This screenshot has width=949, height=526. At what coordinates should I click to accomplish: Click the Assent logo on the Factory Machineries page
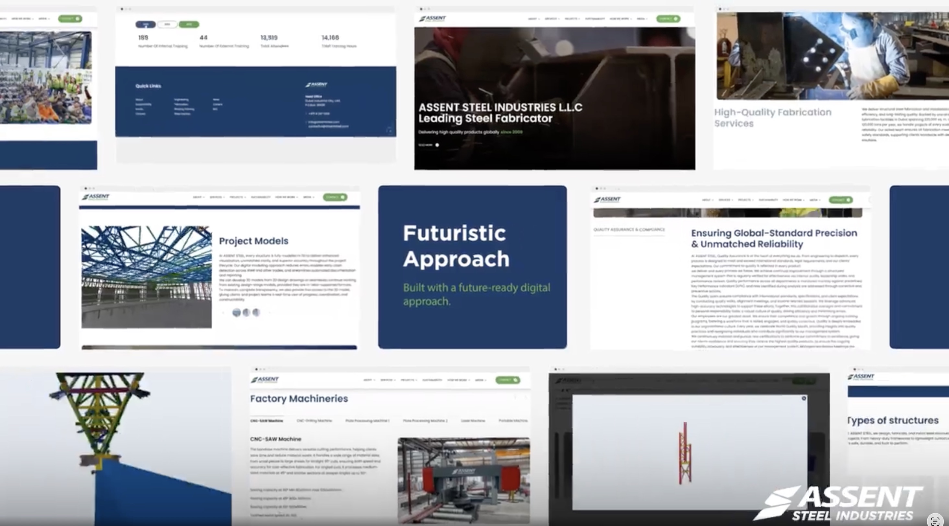(265, 380)
